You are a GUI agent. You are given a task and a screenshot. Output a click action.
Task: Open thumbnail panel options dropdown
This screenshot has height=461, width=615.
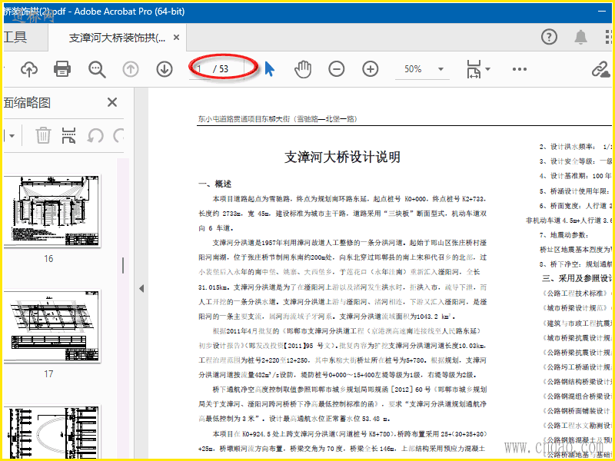tap(10, 136)
